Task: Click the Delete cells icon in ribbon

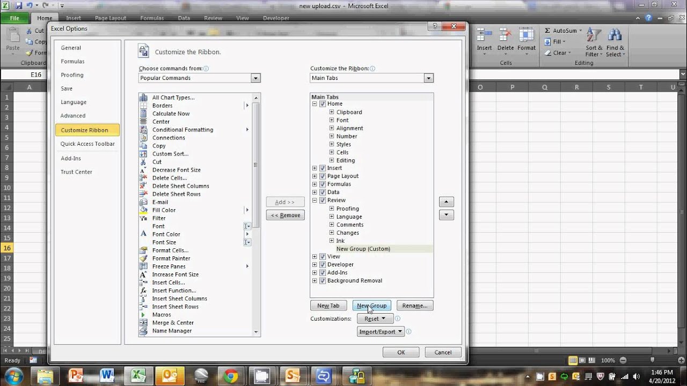Action: 505,35
